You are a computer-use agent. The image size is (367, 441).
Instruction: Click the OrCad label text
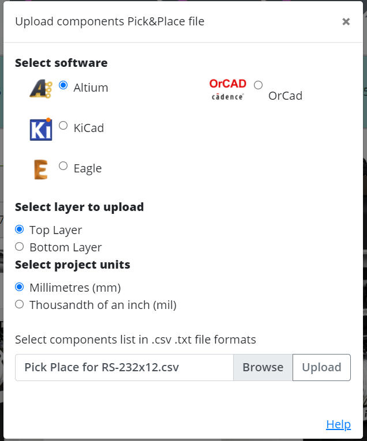[x=285, y=96]
